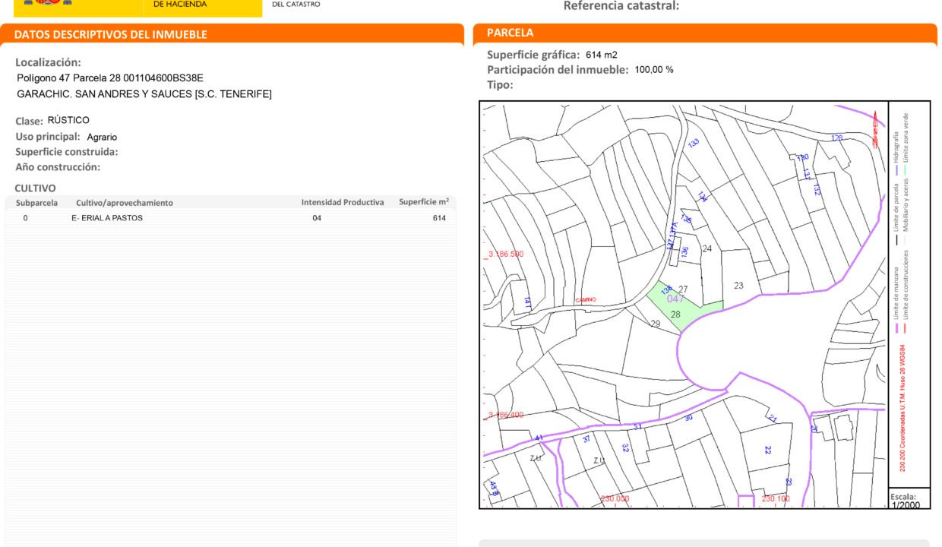This screenshot has height=547, width=942.
Task: Click the 'Cultivo/aprovechamiento' column header
Action: [x=125, y=203]
